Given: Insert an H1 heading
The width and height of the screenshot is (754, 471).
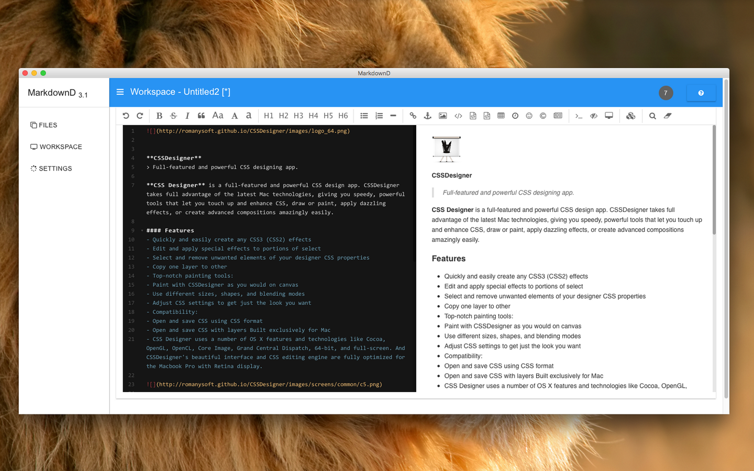Looking at the screenshot, I should 269,116.
